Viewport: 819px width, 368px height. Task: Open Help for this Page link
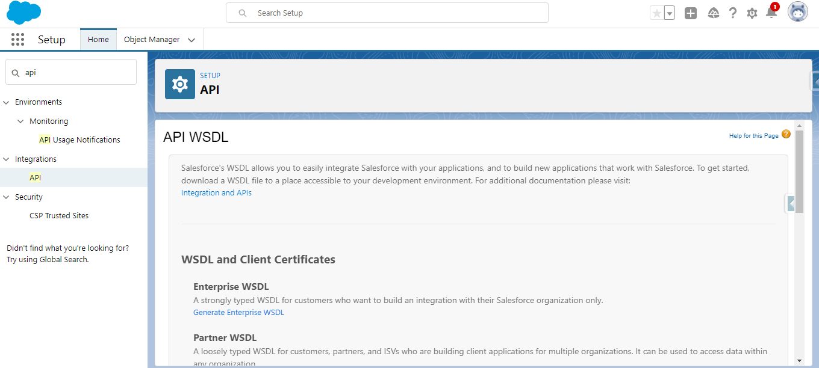[754, 136]
